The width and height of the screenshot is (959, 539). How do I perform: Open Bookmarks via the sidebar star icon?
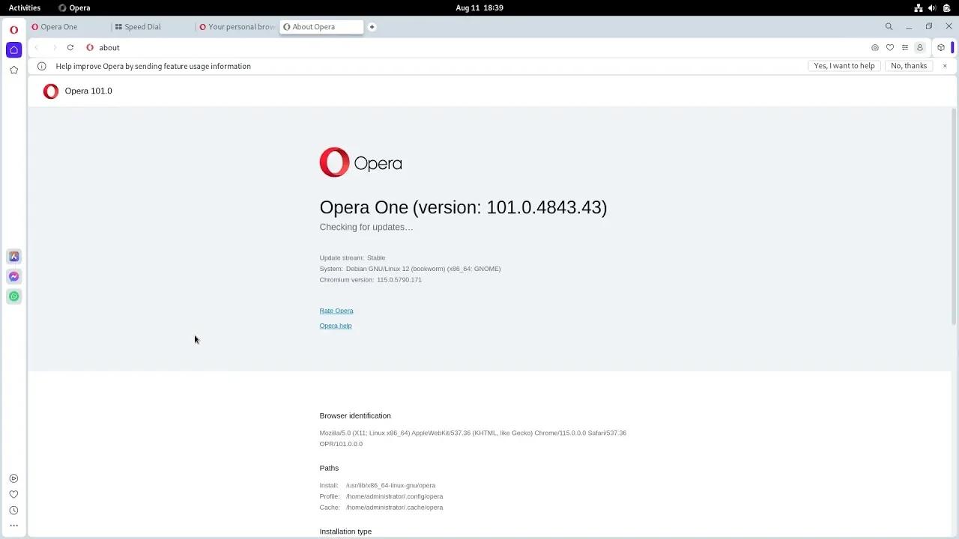pos(13,70)
